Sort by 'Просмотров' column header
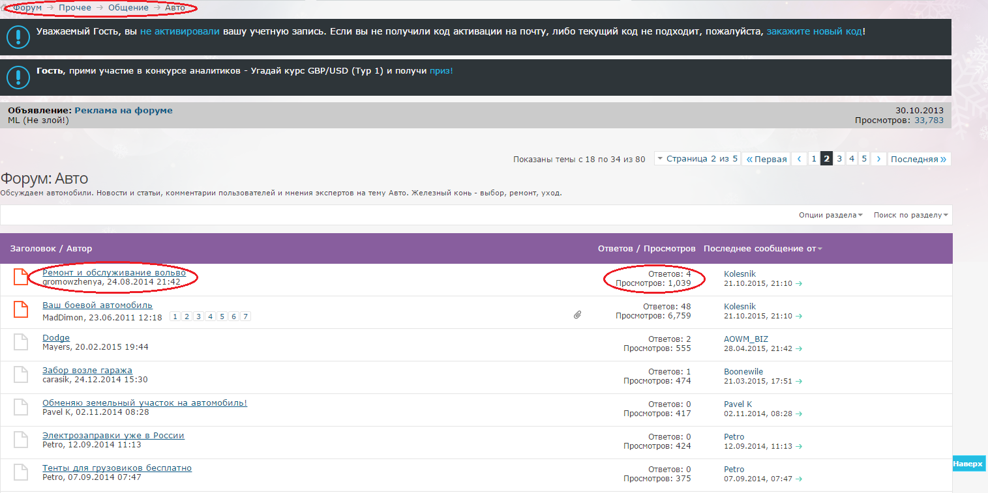The width and height of the screenshot is (988, 493). 670,249
